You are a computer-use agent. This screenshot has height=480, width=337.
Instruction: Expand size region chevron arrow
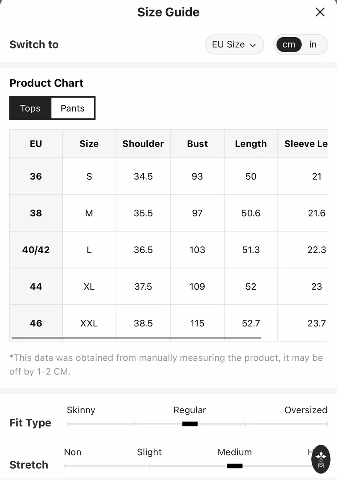coord(253,45)
